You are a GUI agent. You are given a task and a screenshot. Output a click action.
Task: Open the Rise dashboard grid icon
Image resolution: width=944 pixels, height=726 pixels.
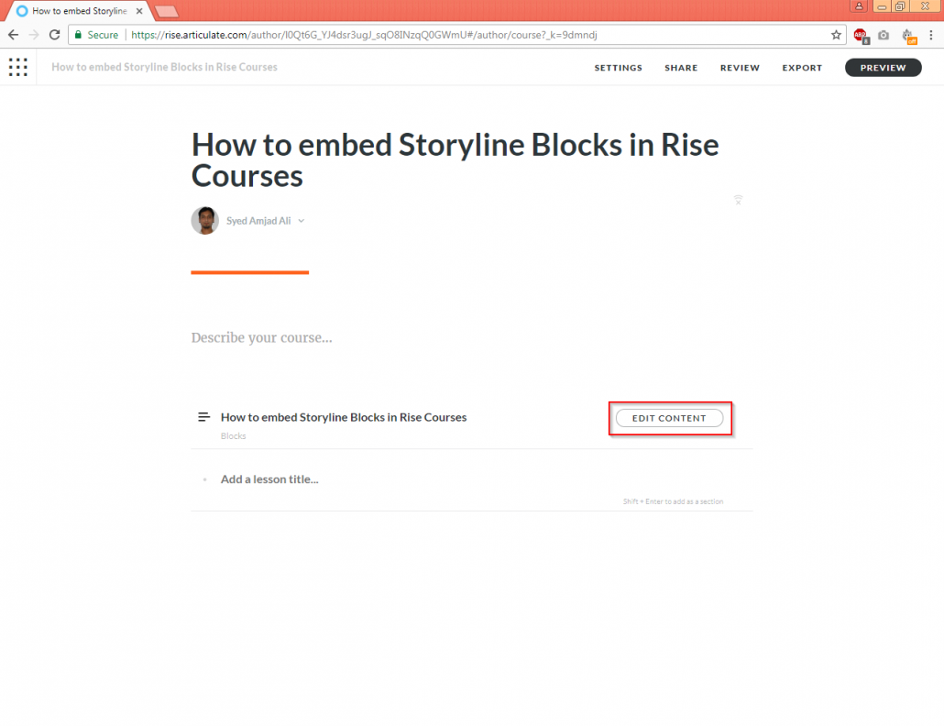[17, 67]
